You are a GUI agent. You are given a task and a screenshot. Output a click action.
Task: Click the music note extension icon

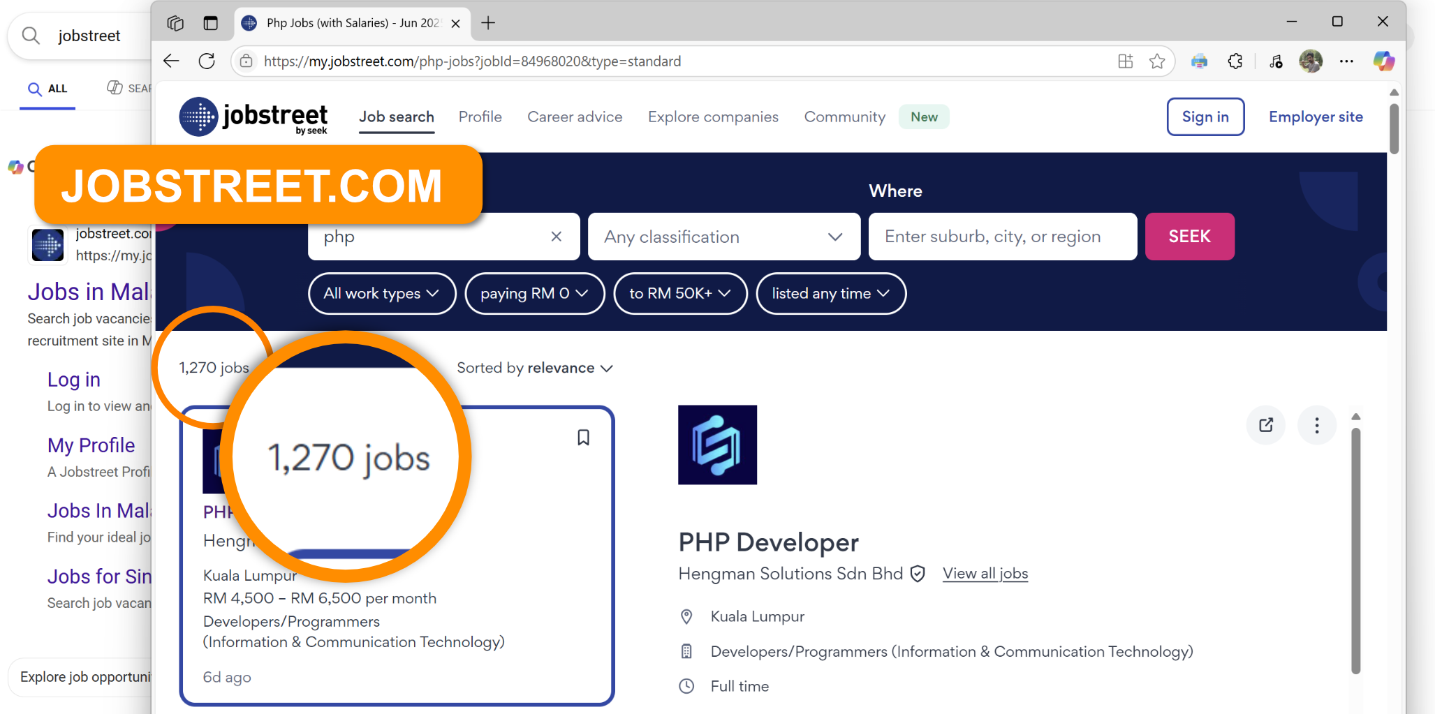point(1276,61)
